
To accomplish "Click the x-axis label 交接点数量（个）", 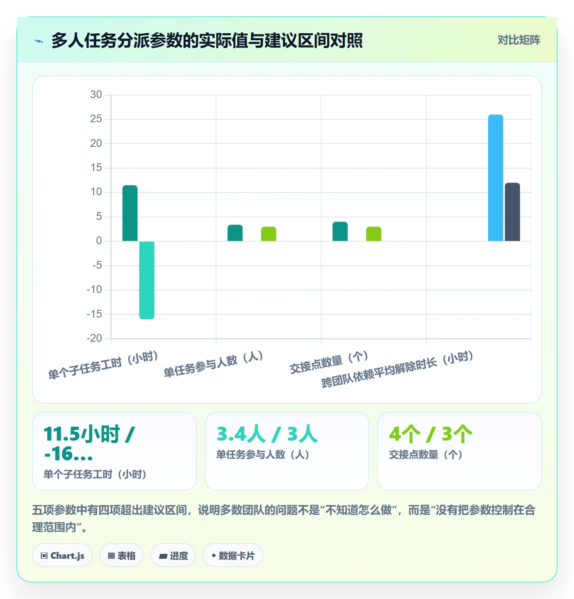I will [329, 362].
